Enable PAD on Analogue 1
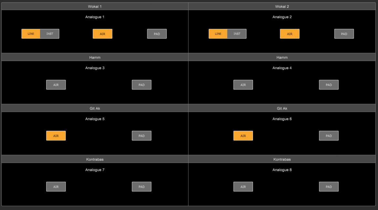The width and height of the screenshot is (378, 210). 157,34
